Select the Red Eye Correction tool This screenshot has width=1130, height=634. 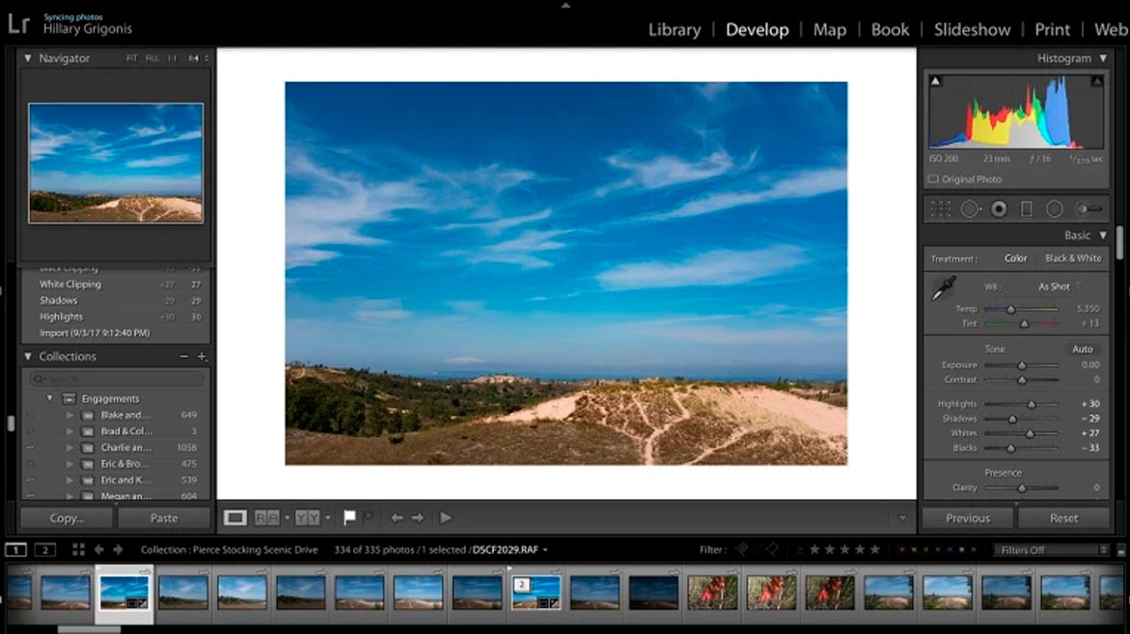pos(999,208)
